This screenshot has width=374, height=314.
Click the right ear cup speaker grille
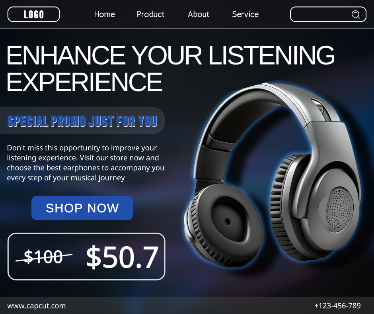coord(339,210)
